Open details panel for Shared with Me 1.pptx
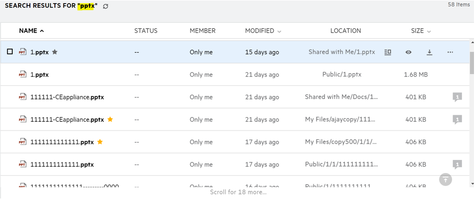The width and height of the screenshot is (476, 200). point(388,52)
